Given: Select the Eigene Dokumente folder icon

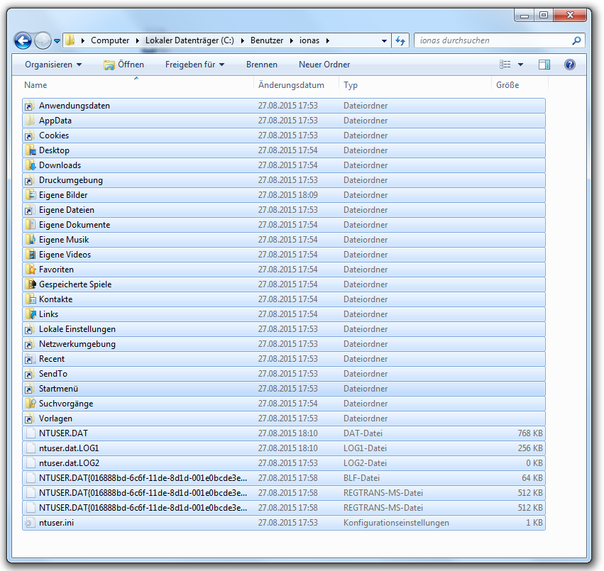Looking at the screenshot, I should pyautogui.click(x=30, y=225).
